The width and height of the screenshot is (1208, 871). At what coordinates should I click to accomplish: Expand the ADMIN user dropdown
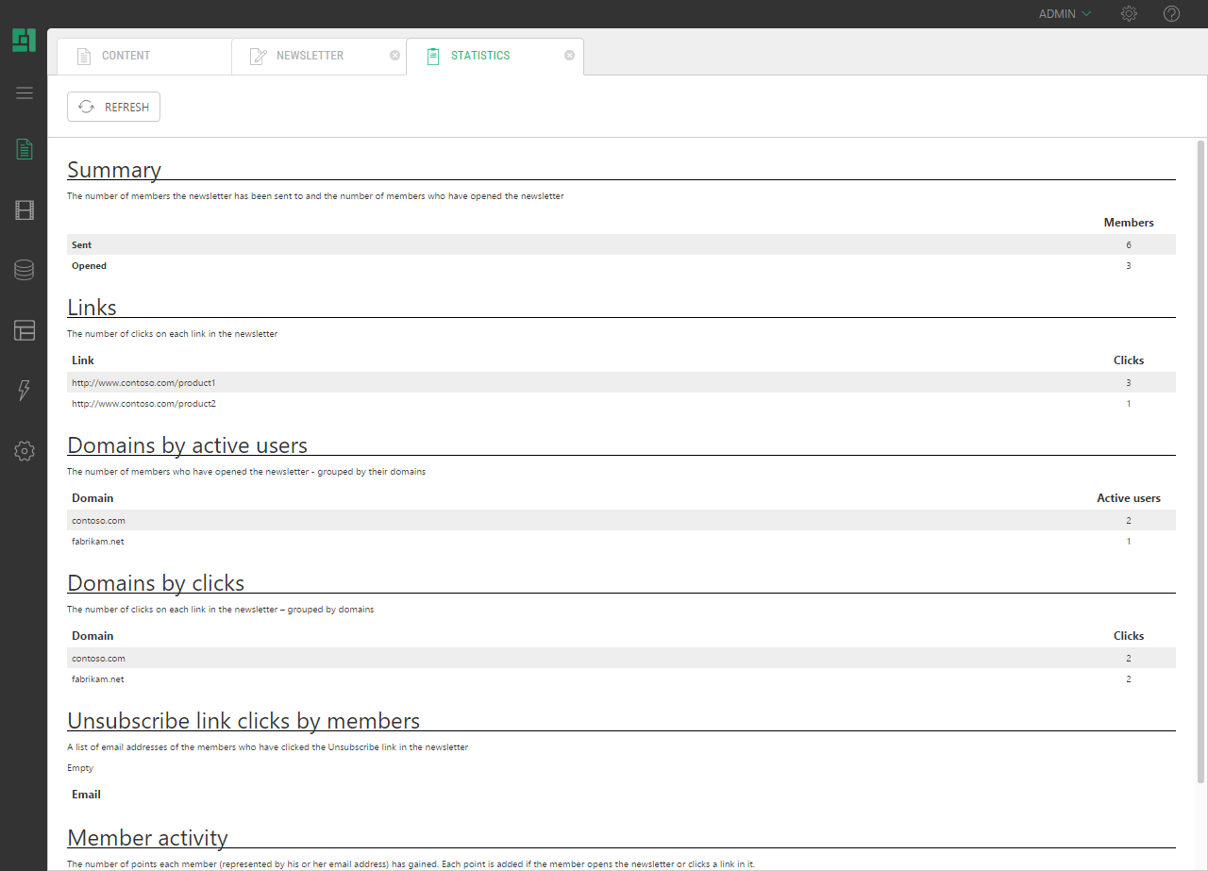point(1065,14)
